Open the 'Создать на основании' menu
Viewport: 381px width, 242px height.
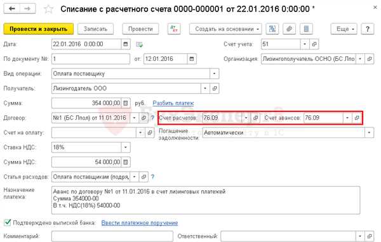(x=225, y=29)
